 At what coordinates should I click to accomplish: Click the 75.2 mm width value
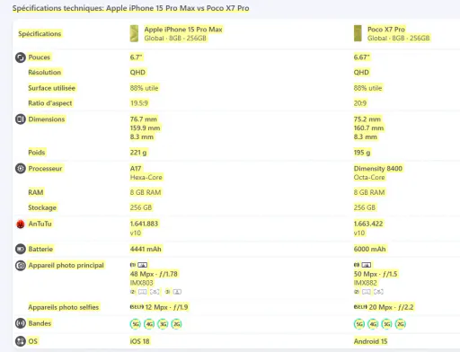tap(367, 119)
